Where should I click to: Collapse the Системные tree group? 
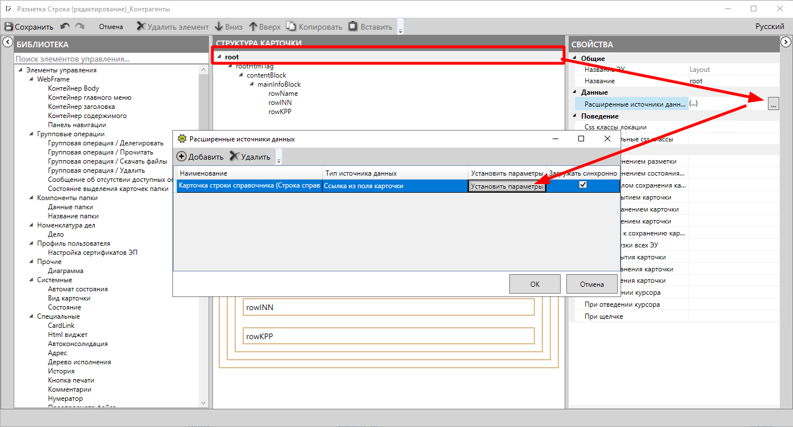31,280
